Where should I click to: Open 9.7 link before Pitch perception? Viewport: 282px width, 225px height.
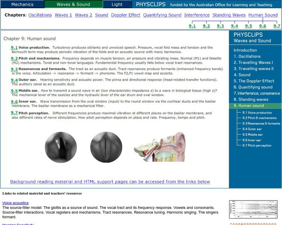(14, 113)
